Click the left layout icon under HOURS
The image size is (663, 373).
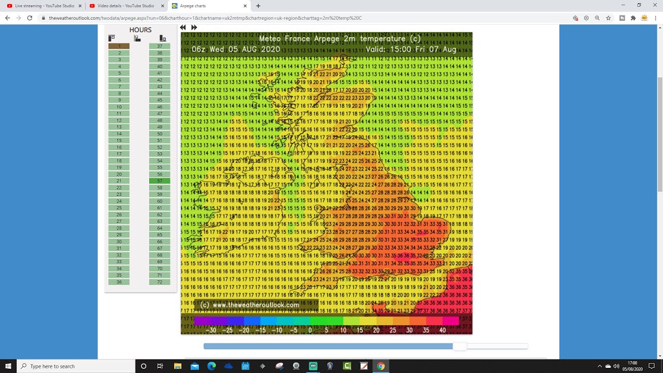(x=111, y=38)
